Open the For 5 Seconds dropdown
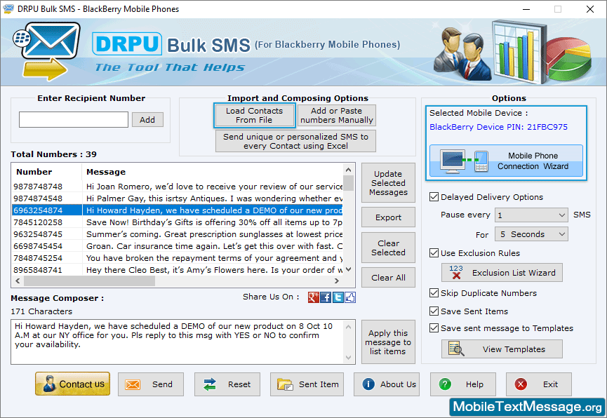 531,234
